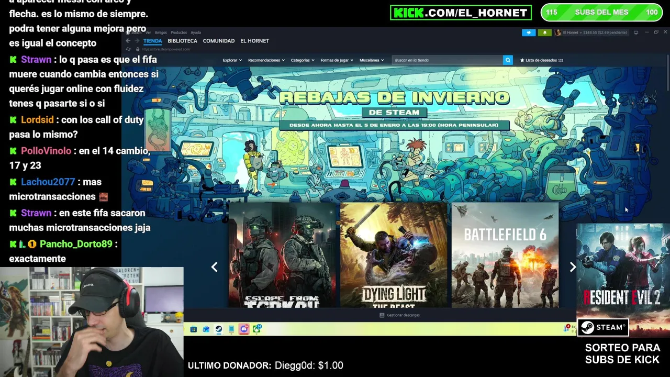Click the Gestionar descargas link

[x=403, y=315]
